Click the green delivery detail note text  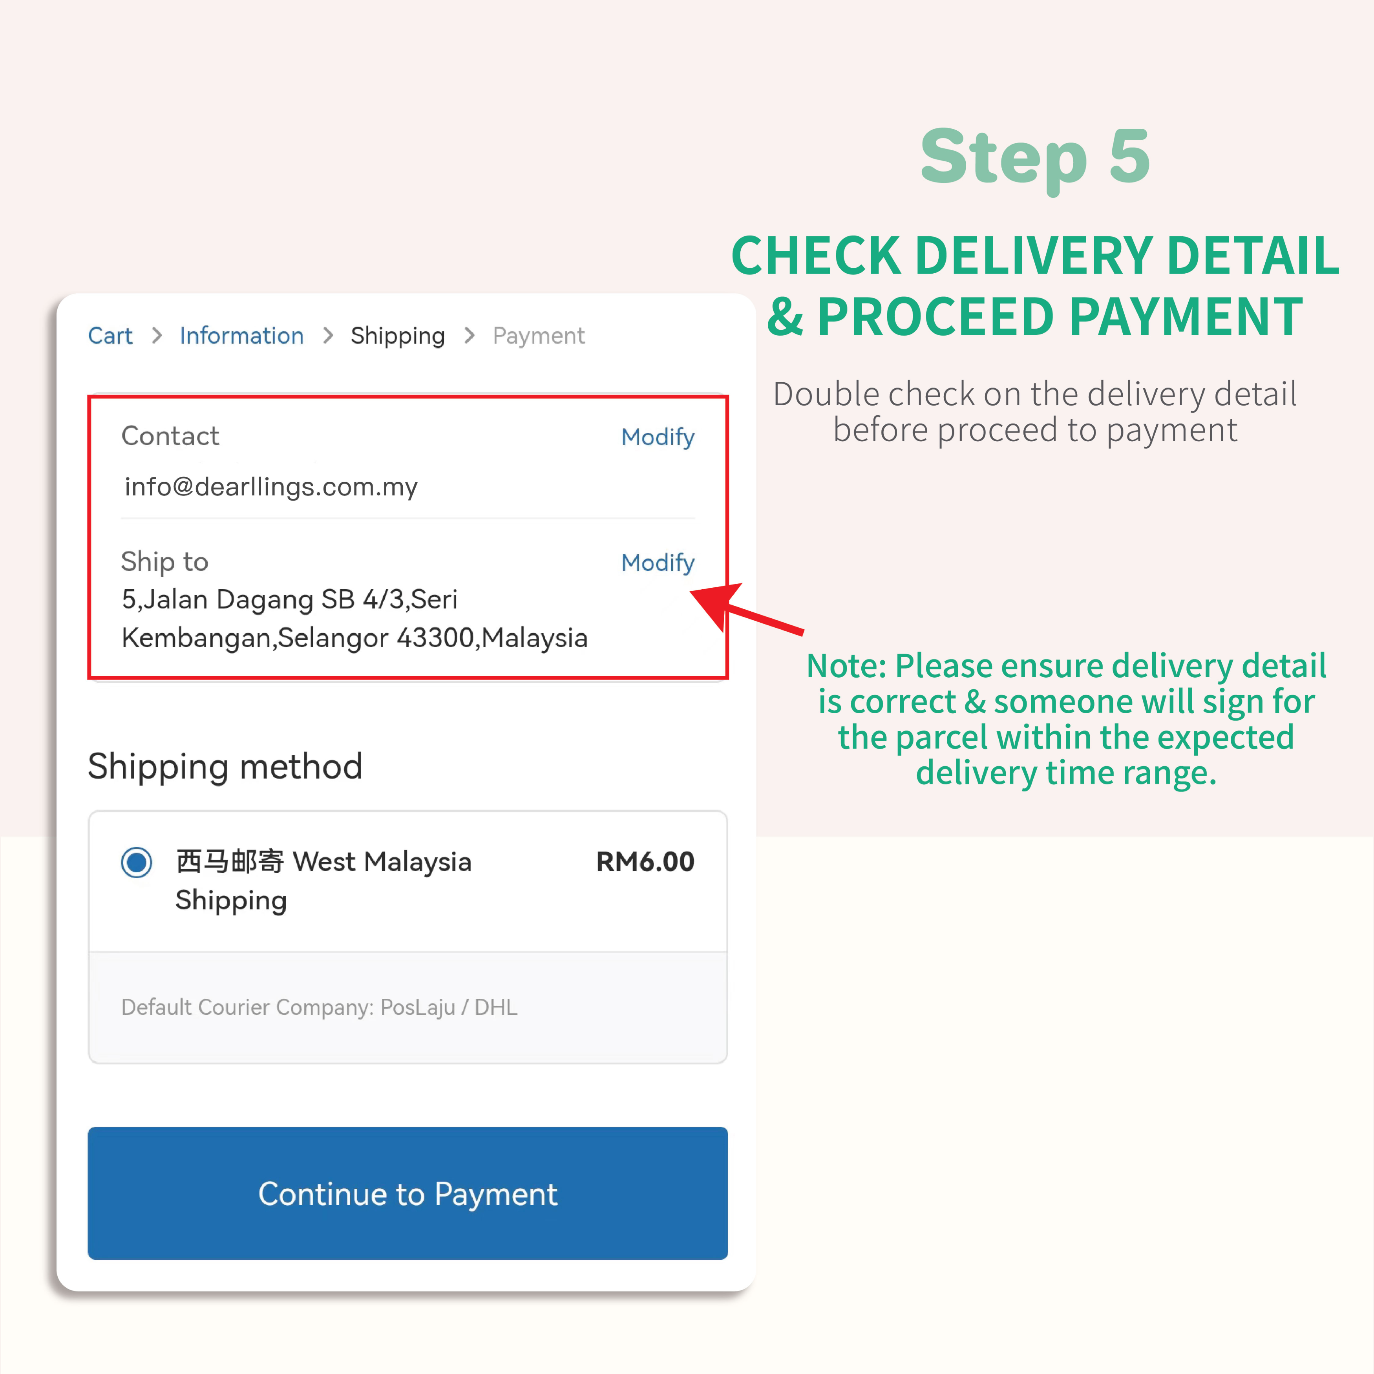pos(1066,719)
